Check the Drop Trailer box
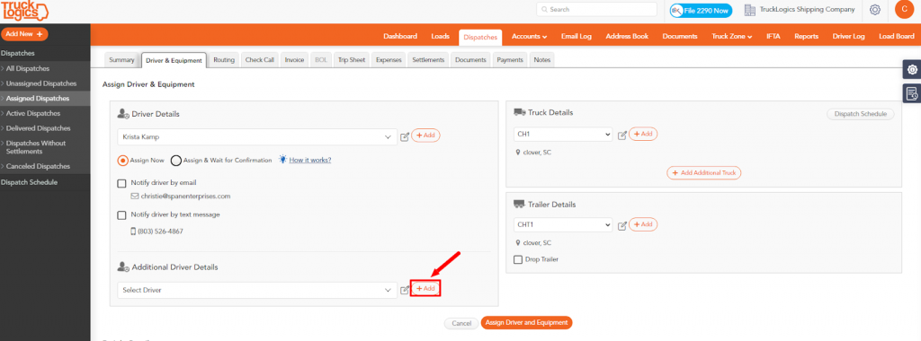 pyautogui.click(x=518, y=259)
